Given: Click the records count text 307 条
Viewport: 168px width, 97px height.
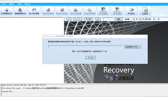Looking at the screenshot, I should 156,19.
